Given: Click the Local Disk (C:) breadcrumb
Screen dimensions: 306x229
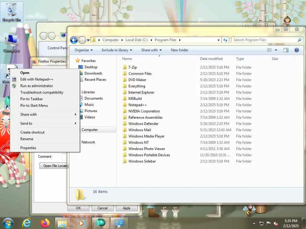Looking at the screenshot, I should (x=136, y=40).
